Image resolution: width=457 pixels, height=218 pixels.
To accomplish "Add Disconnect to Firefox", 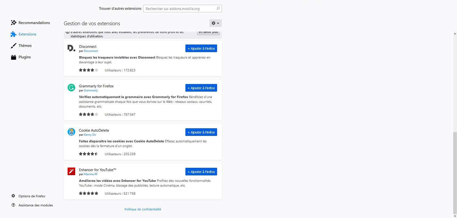I will point(201,48).
